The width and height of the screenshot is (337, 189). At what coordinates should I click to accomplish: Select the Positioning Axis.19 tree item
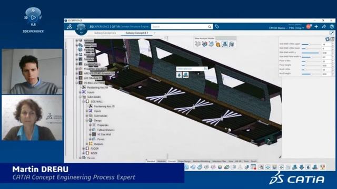pyautogui.click(x=104, y=106)
